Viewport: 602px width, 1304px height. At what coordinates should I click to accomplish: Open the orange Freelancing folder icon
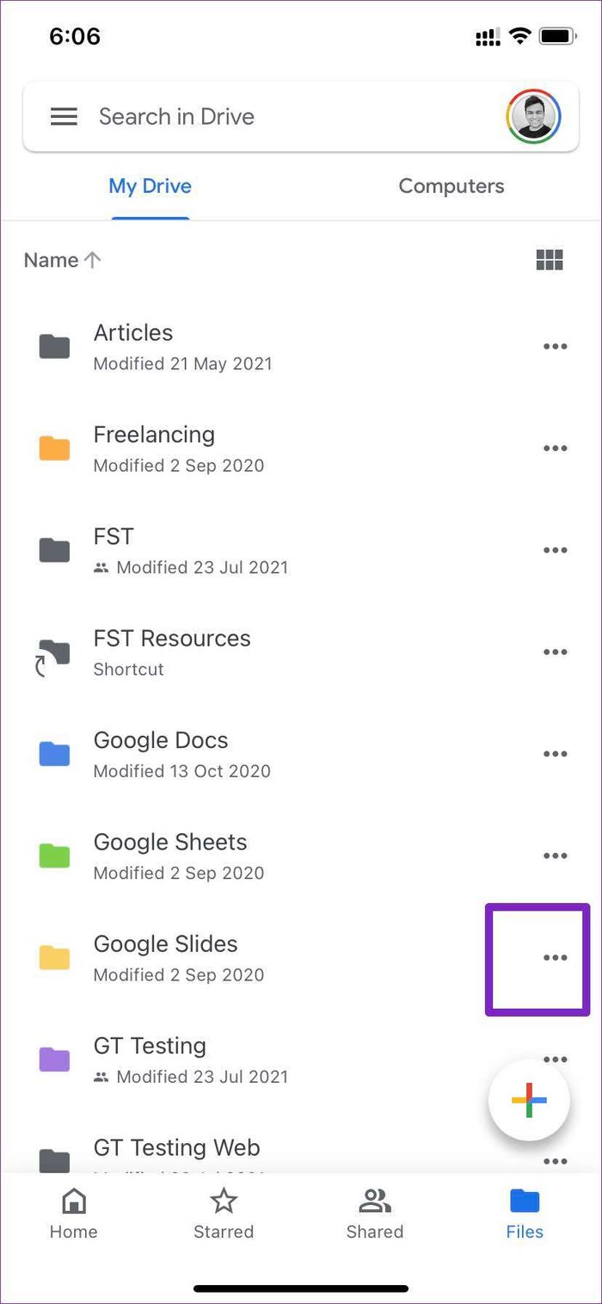coord(54,448)
